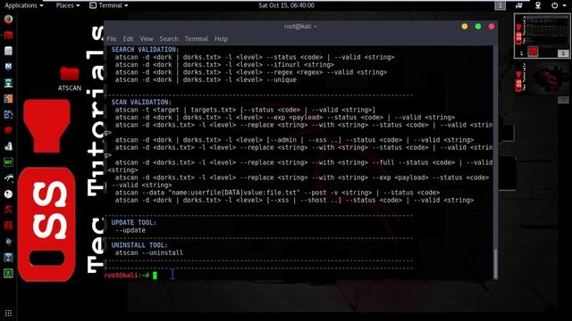Launch Firefox from the dock

(x=8, y=19)
